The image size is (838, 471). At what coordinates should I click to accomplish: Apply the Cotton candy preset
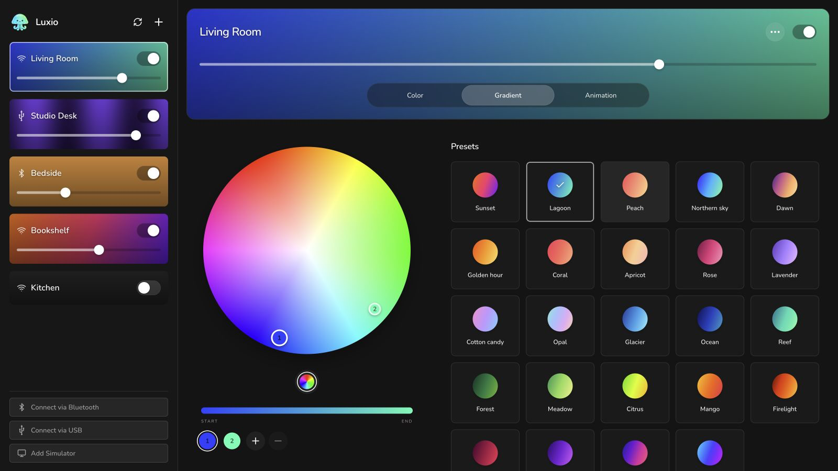tap(485, 326)
